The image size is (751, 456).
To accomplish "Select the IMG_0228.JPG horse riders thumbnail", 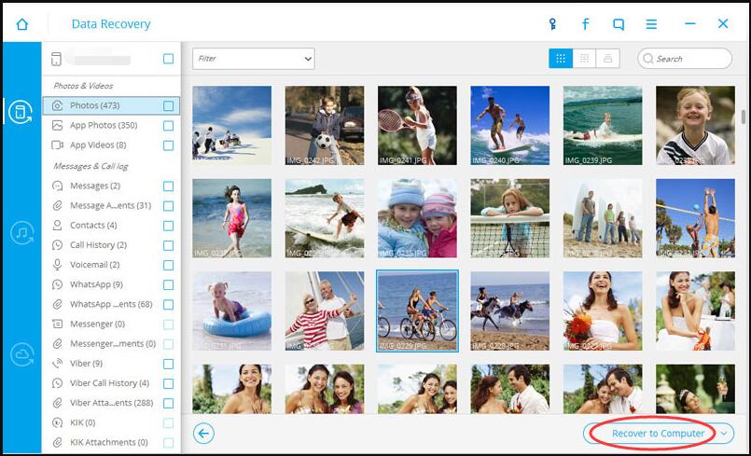I will pos(510,311).
